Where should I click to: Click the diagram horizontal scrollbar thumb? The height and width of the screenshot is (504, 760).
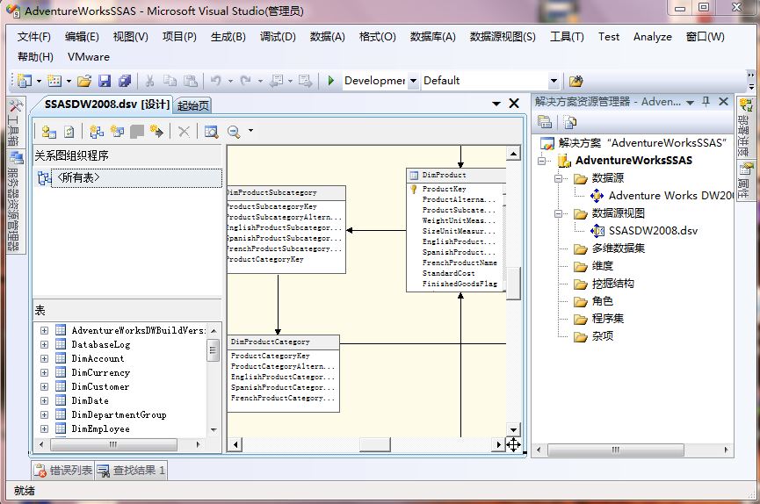click(374, 444)
